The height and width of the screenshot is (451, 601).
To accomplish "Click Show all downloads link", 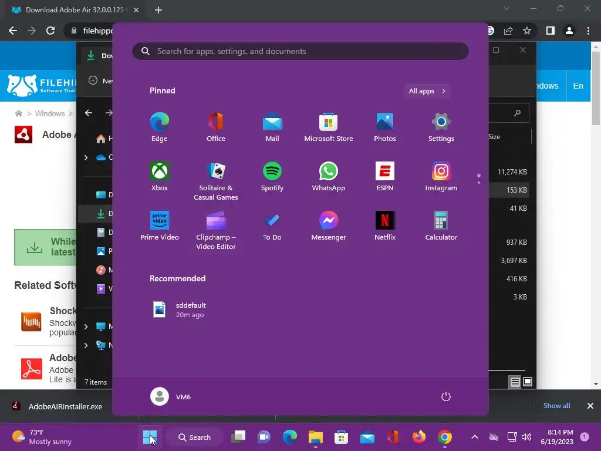I will [x=556, y=405].
